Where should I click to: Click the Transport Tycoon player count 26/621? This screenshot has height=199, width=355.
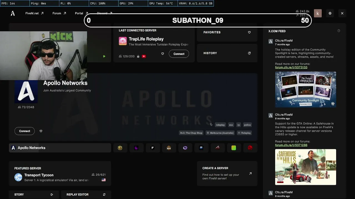[x=98, y=175]
